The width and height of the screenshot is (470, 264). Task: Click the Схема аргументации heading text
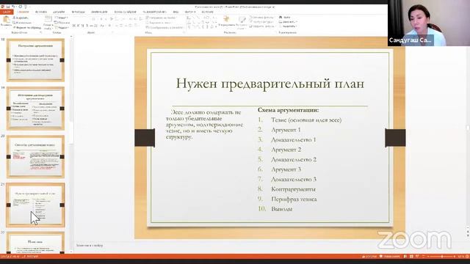288,110
